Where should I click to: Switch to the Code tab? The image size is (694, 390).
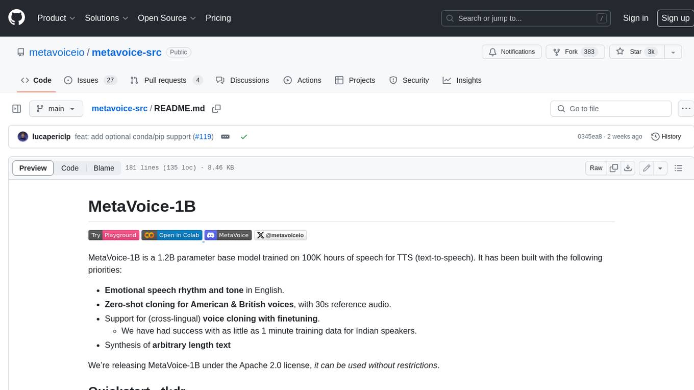pos(36,80)
